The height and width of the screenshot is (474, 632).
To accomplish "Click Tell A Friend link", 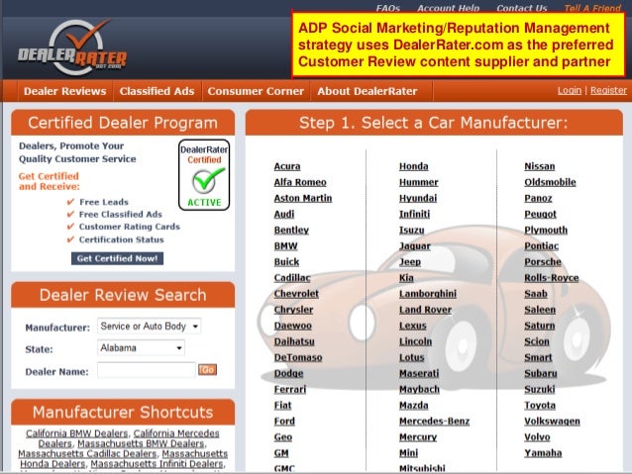I will click(x=592, y=8).
